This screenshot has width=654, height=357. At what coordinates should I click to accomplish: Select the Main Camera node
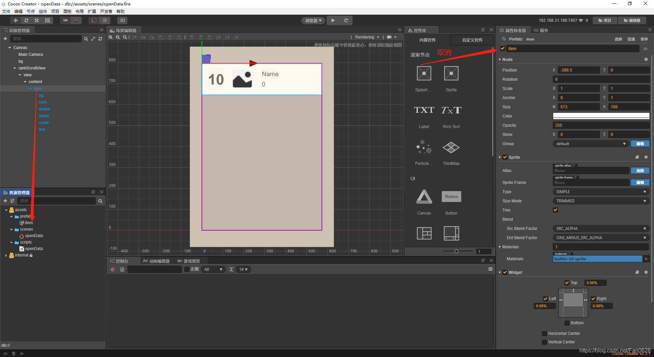[31, 55]
